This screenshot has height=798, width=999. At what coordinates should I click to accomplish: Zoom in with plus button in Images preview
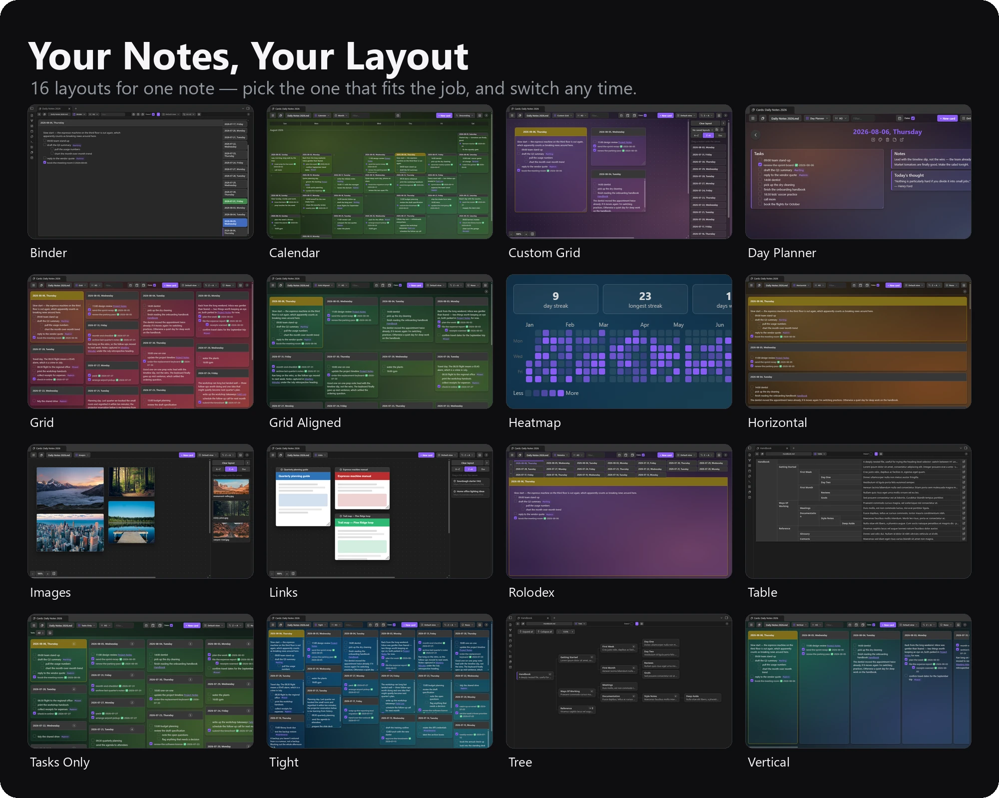[47, 574]
